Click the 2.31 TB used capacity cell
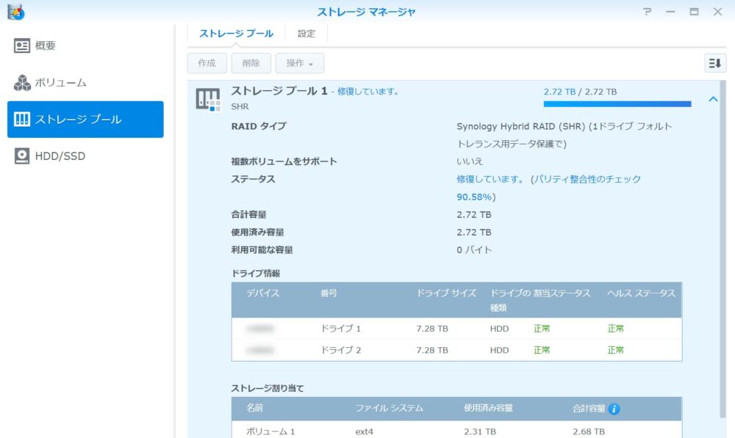Viewport: 735px width, 438px height. (x=480, y=431)
